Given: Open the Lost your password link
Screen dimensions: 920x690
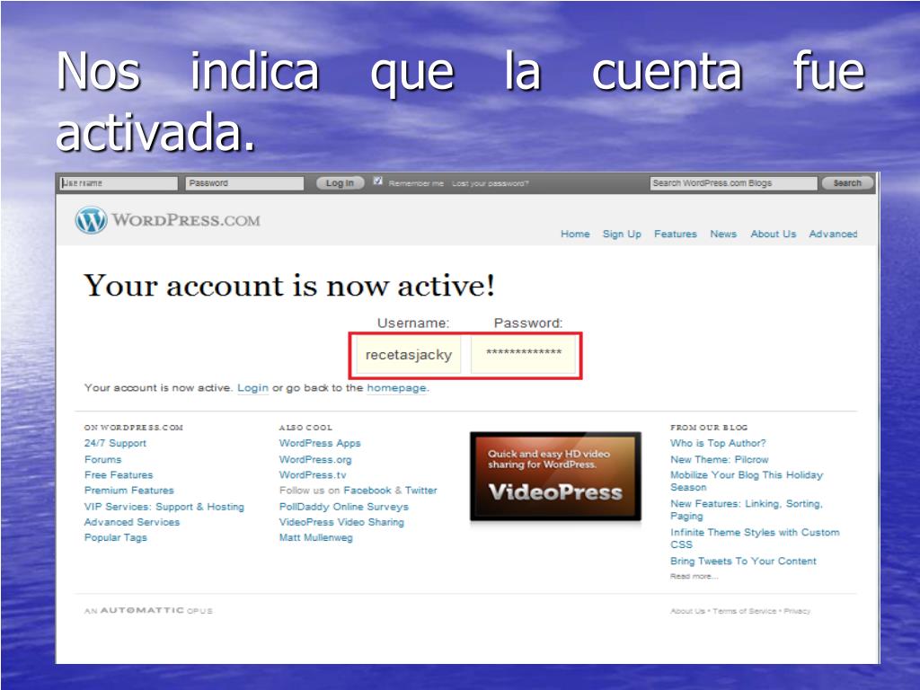Looking at the screenshot, I should [x=490, y=183].
